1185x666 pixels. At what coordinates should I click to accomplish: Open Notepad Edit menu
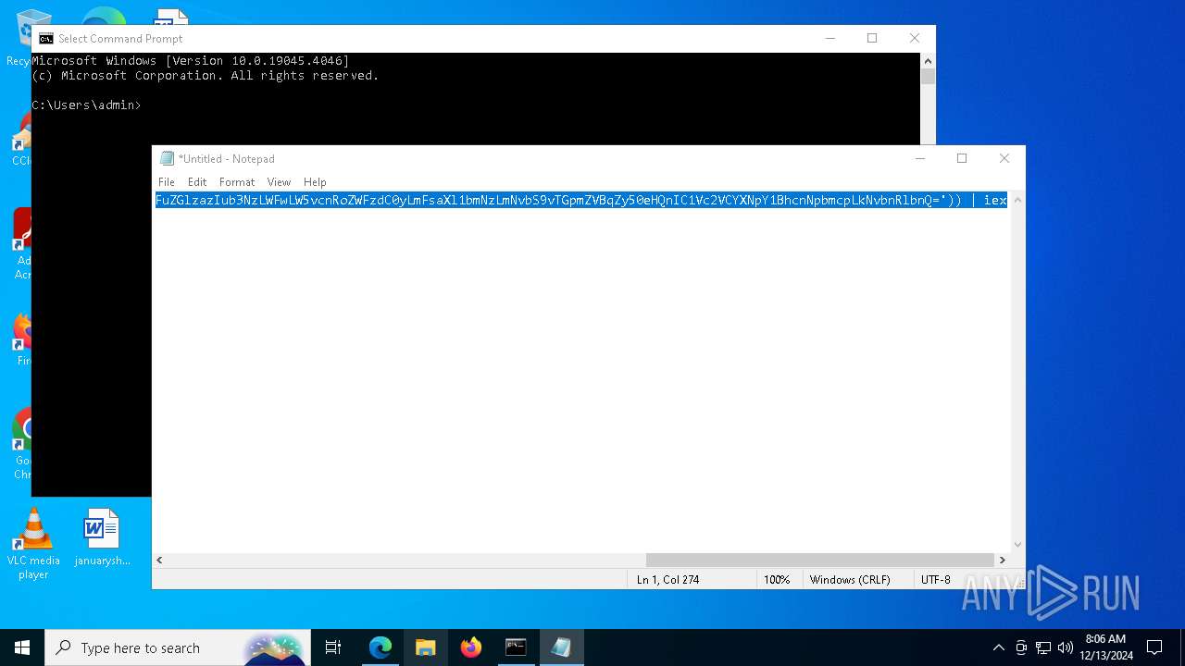click(197, 182)
